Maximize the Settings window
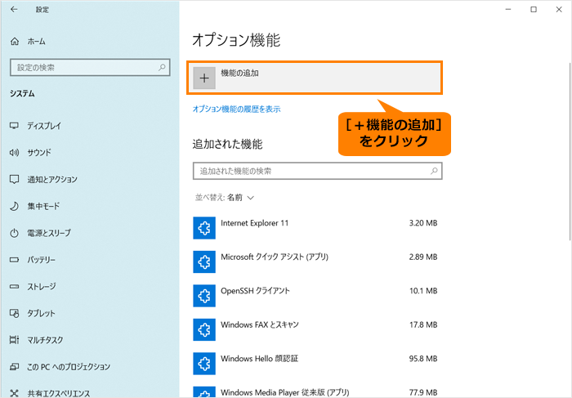Viewport: 572px width, 398px height. tap(534, 10)
